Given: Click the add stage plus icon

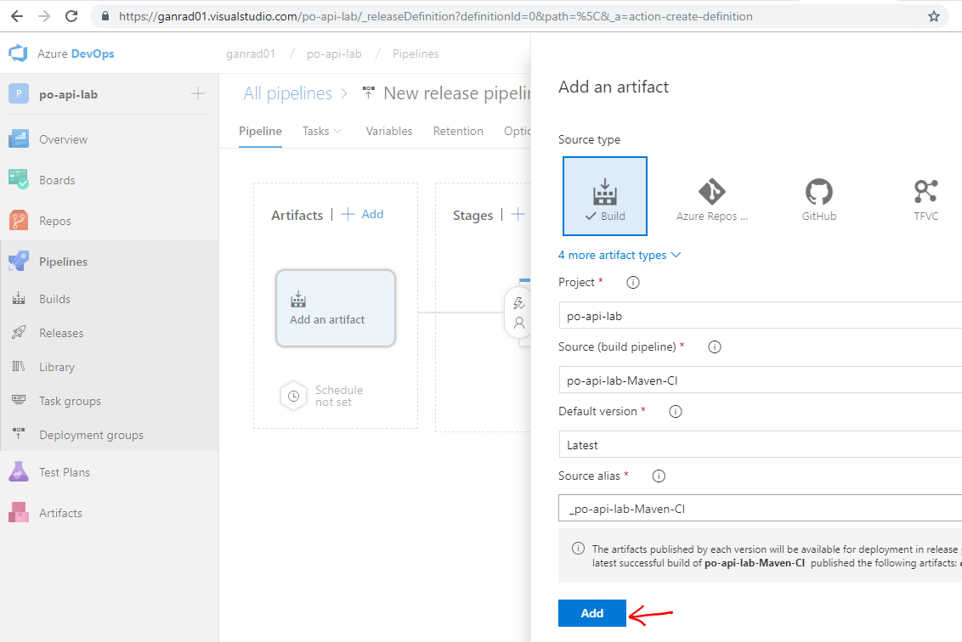Looking at the screenshot, I should coord(518,214).
